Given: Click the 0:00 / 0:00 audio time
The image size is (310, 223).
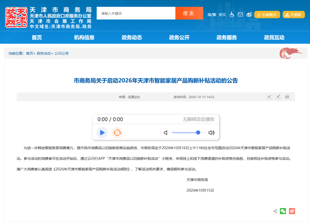Looking at the screenshot, I should (x=110, y=119).
